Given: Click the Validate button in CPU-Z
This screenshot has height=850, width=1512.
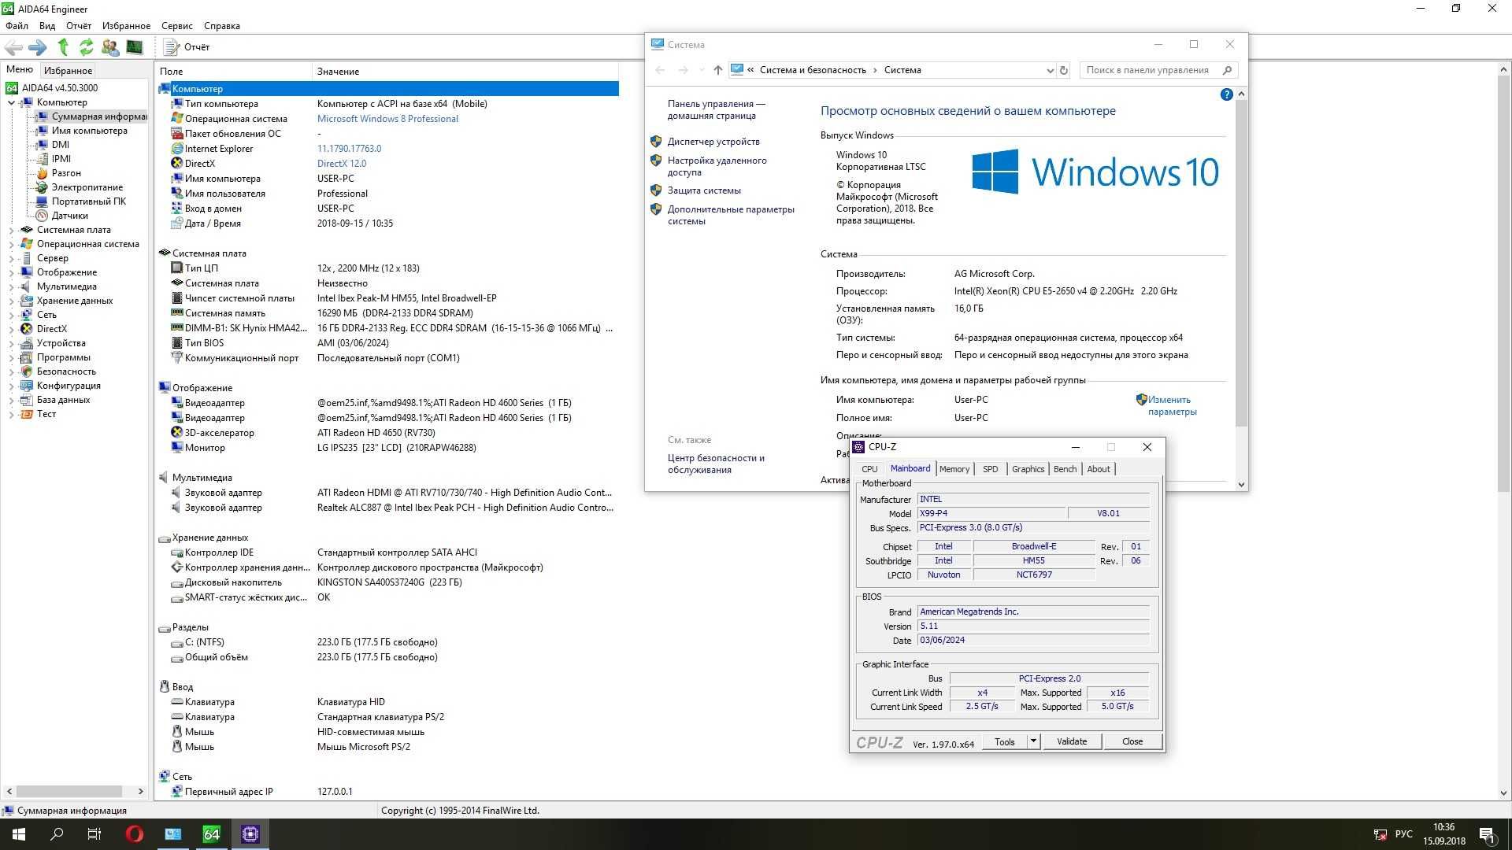Looking at the screenshot, I should [1071, 741].
